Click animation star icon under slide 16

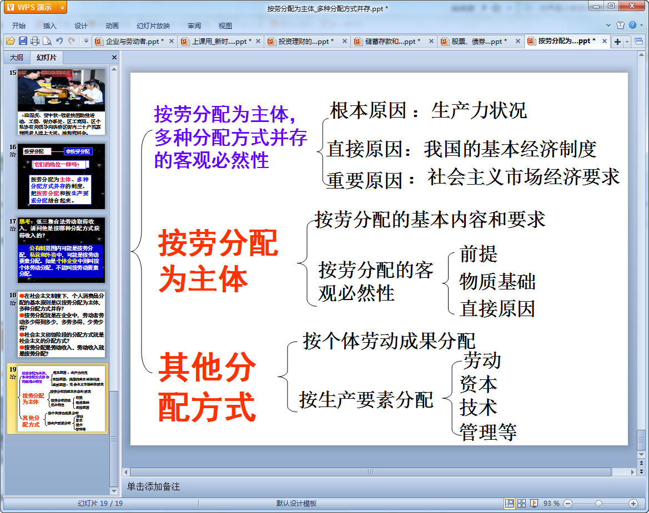point(13,155)
